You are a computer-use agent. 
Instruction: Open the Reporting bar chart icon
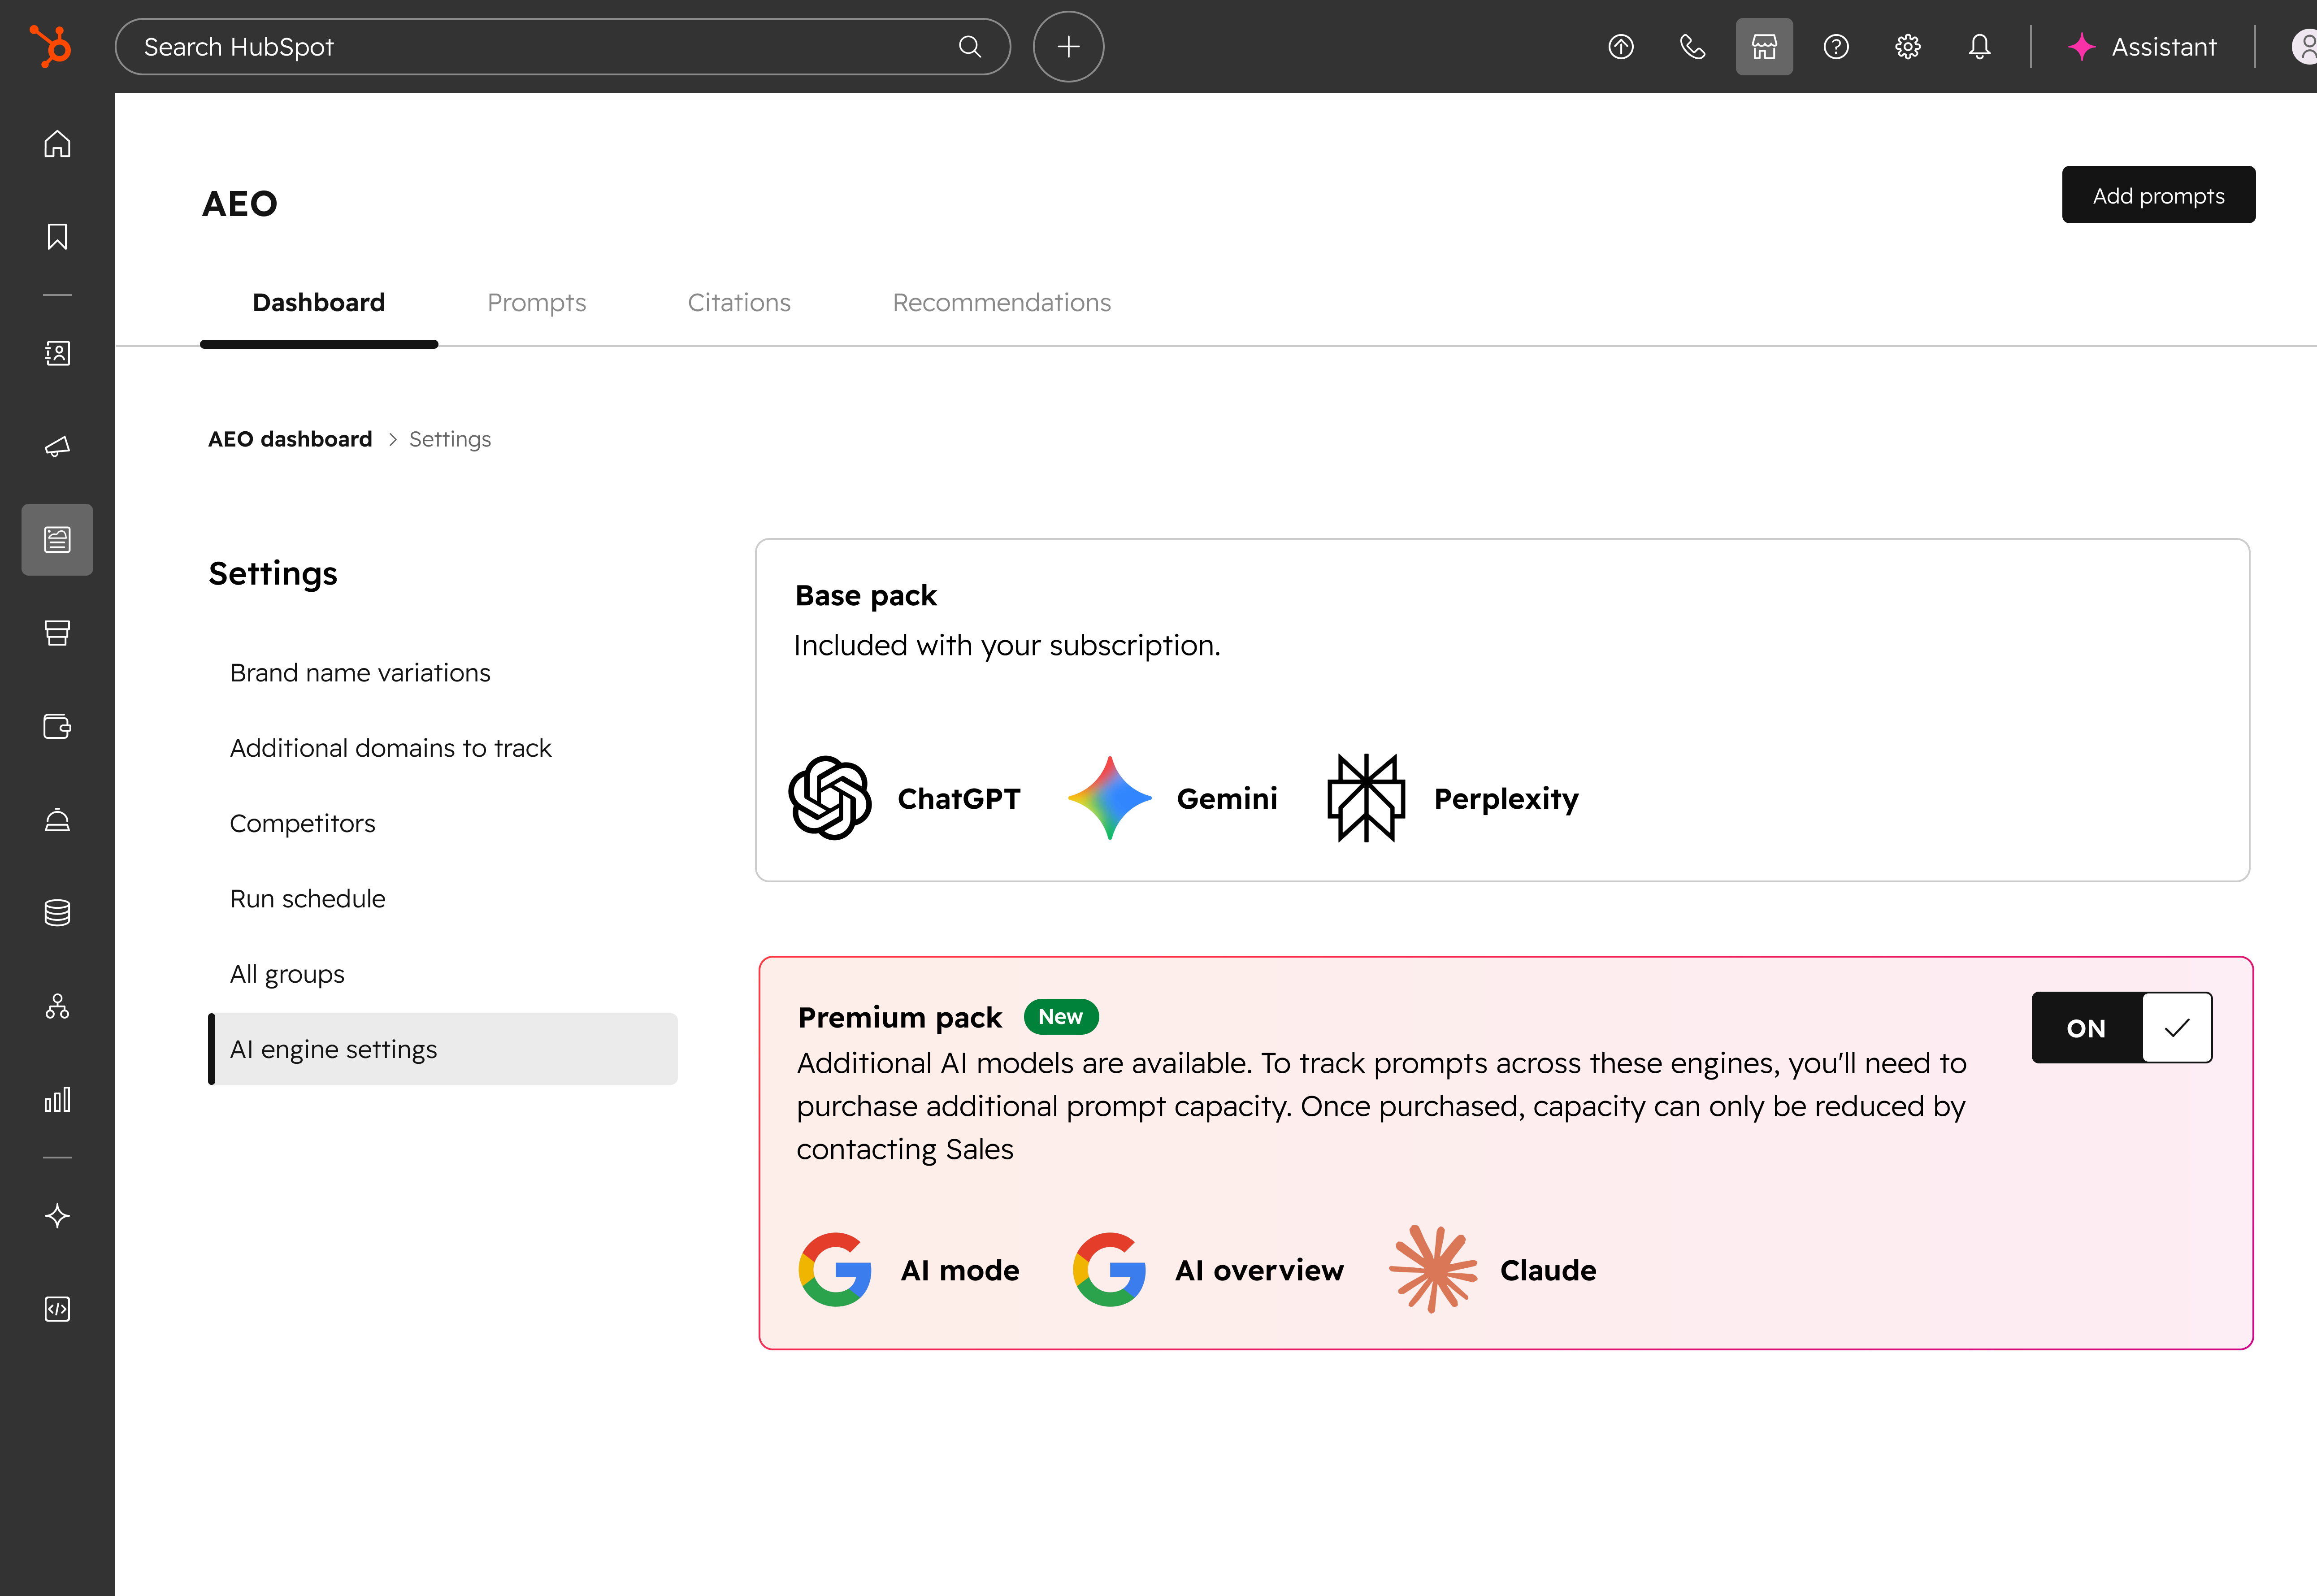[57, 1100]
